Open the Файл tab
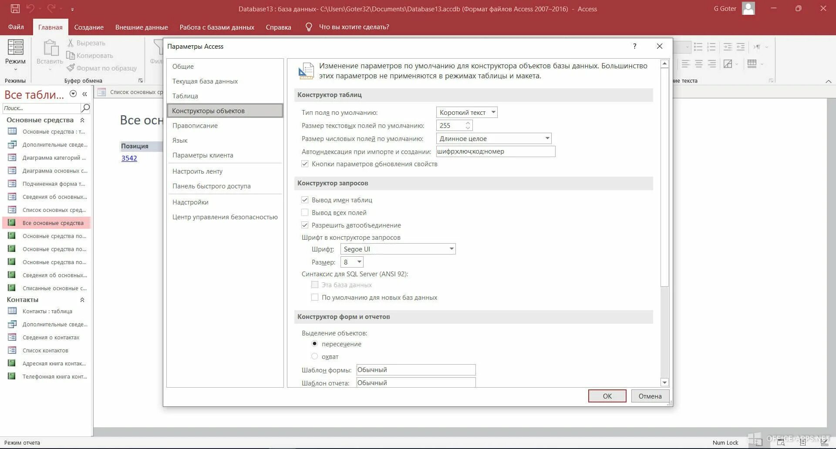Viewport: 836px width, 449px height. point(16,27)
